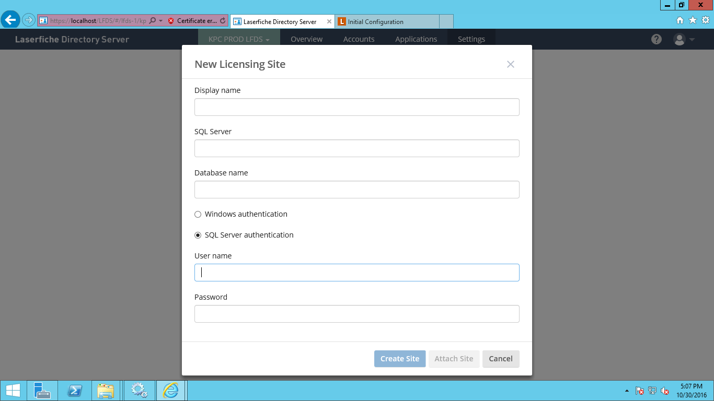Screen dimensions: 714x401
Task: Select Windows authentication radio button
Action: (198, 214)
